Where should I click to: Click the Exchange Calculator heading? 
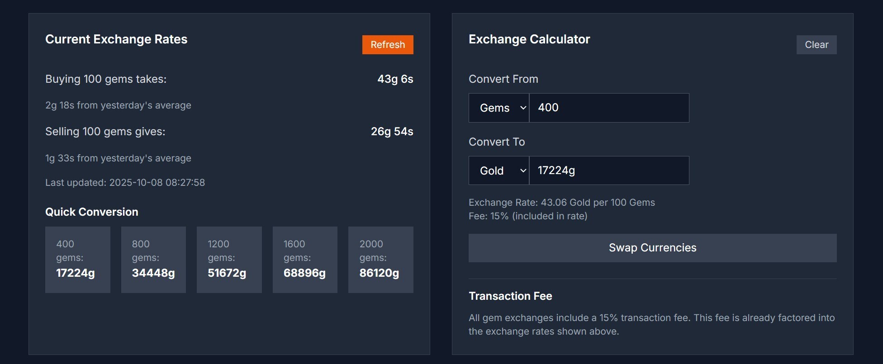pyautogui.click(x=529, y=39)
